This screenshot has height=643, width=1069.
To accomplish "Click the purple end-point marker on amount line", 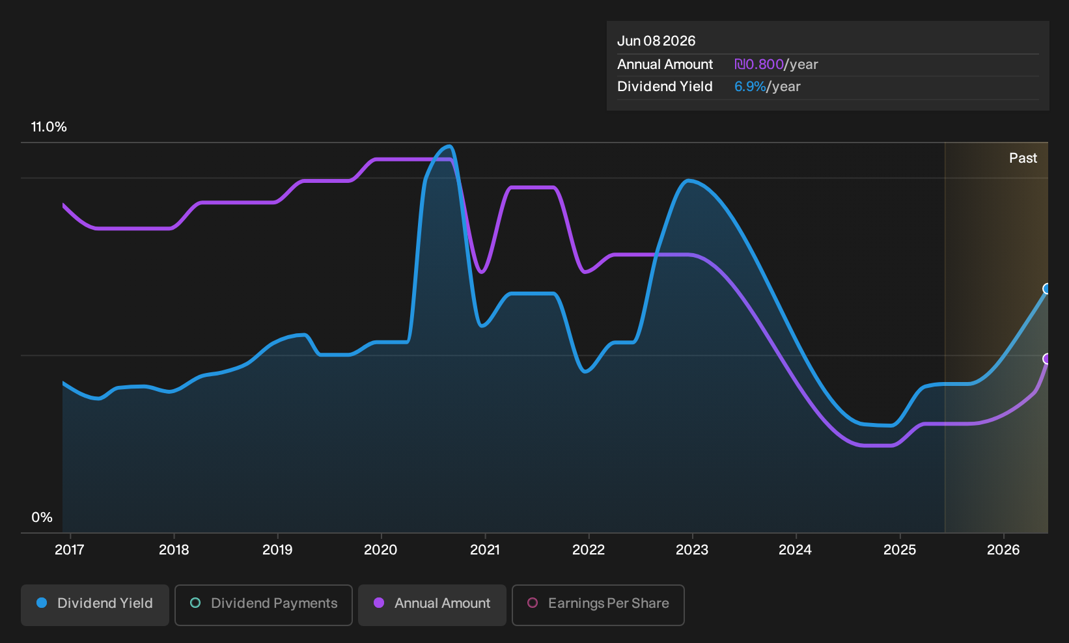I will 1047,359.
